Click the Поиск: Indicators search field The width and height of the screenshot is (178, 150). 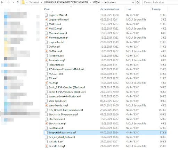click(x=160, y=2)
